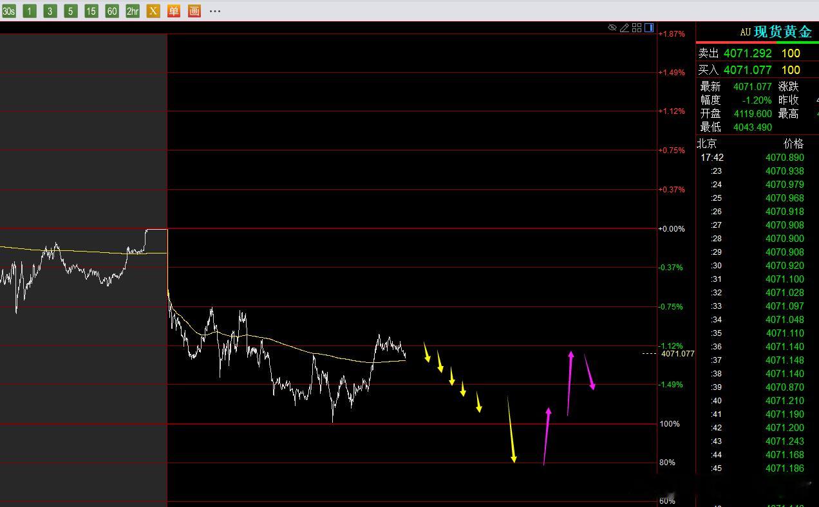Click the 最新 value 4071.077
Viewport: 819px width, 507px height.
753,86
